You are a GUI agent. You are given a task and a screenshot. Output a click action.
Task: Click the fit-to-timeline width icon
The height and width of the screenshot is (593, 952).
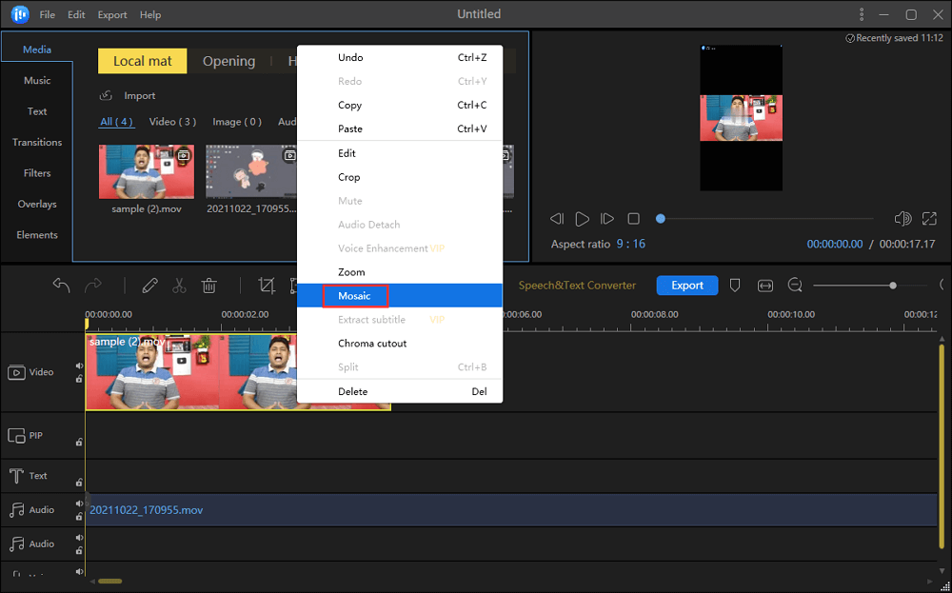coord(764,286)
